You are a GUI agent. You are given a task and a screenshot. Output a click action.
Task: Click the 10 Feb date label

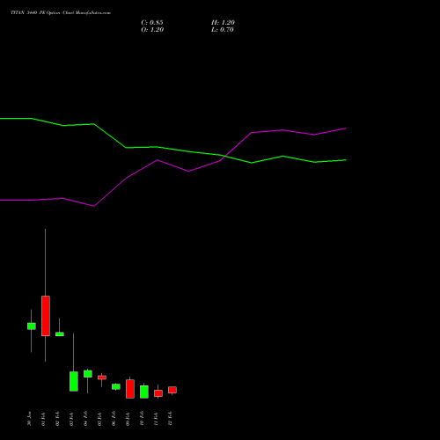pyautogui.click(x=142, y=419)
